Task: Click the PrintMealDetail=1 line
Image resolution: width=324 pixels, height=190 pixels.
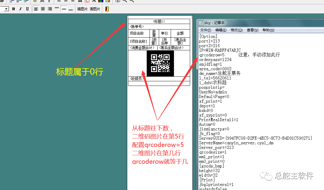Action: coord(219,120)
